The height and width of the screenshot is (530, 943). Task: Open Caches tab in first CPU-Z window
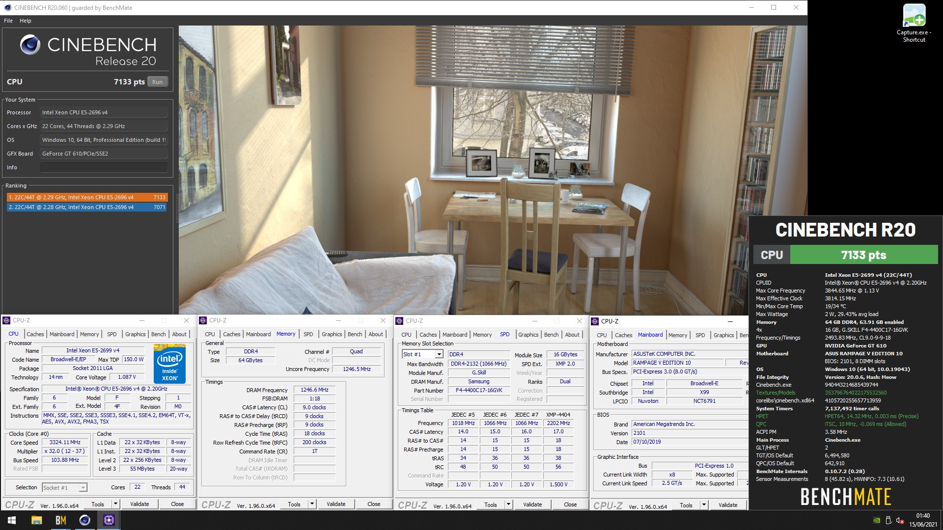(35, 334)
